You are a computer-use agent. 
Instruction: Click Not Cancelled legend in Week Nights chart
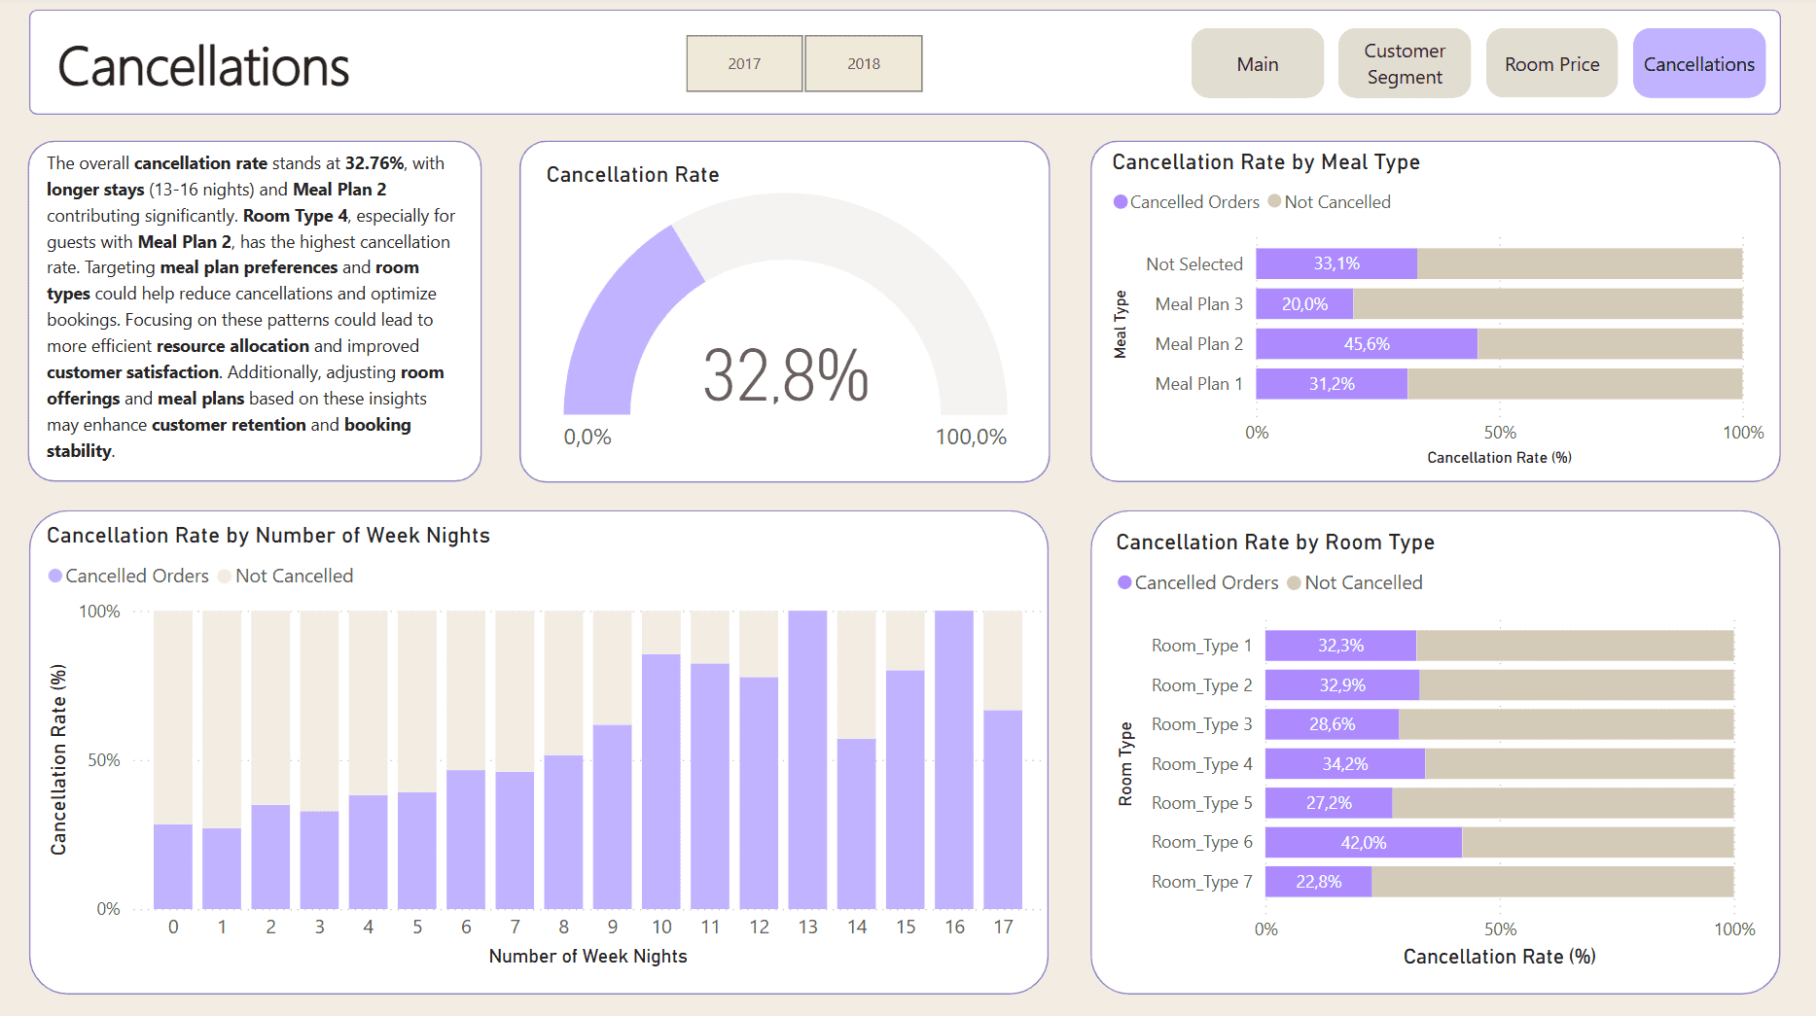294,577
